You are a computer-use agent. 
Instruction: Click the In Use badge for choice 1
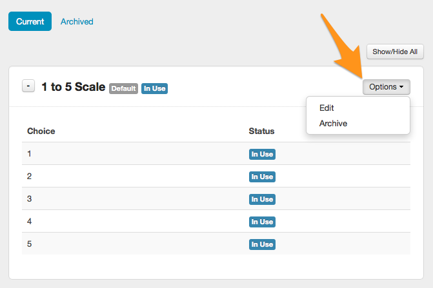click(262, 154)
